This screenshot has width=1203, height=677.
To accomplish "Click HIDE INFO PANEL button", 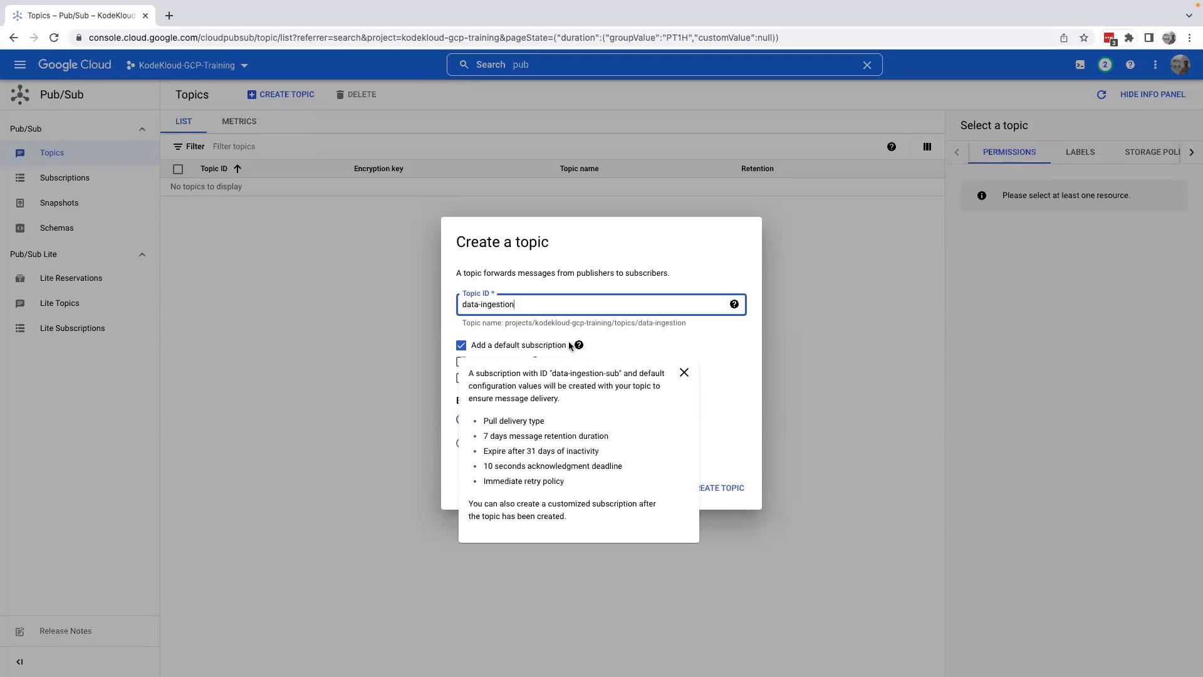I will tap(1152, 95).
